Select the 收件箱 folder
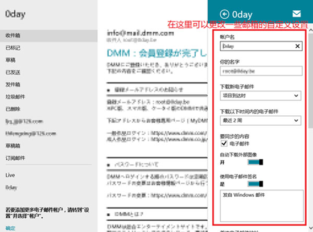 pos(49,36)
